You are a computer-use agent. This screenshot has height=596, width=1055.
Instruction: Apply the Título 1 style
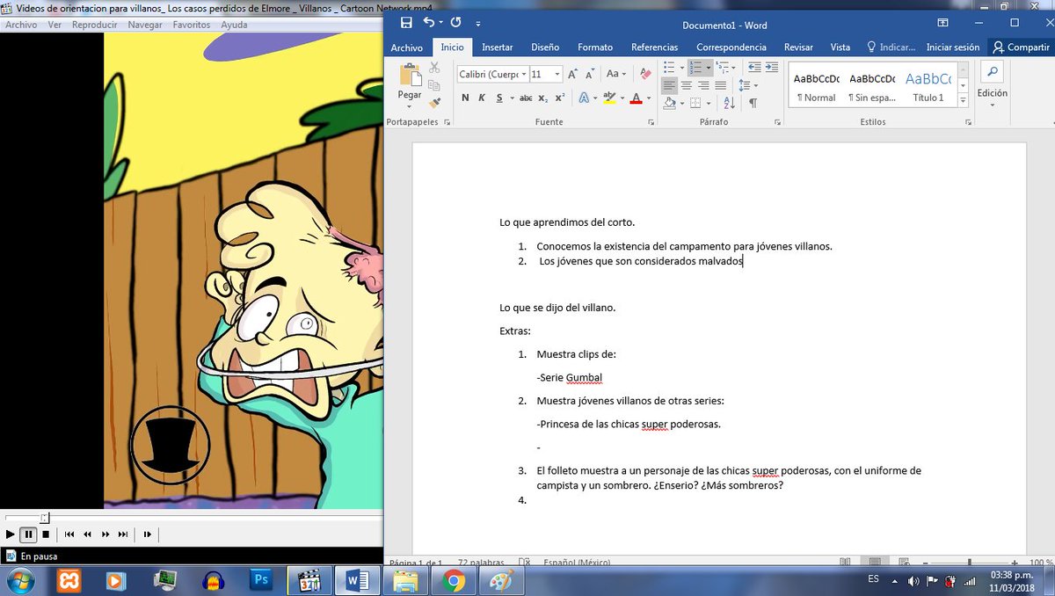[x=928, y=86]
